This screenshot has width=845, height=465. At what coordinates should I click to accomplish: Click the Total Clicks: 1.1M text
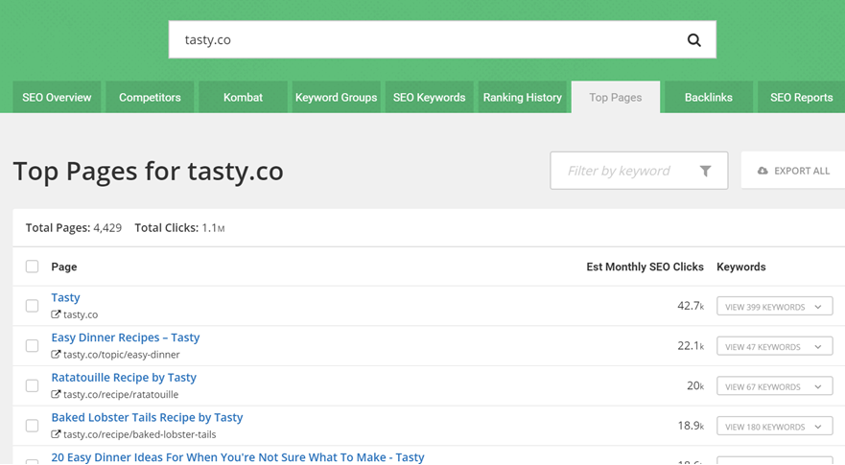pyautogui.click(x=179, y=228)
